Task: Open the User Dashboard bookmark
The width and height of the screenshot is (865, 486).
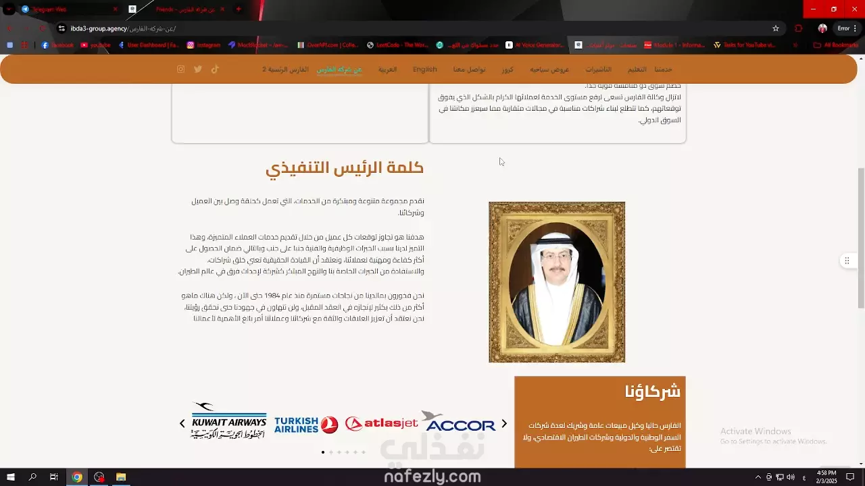Action: [148, 45]
